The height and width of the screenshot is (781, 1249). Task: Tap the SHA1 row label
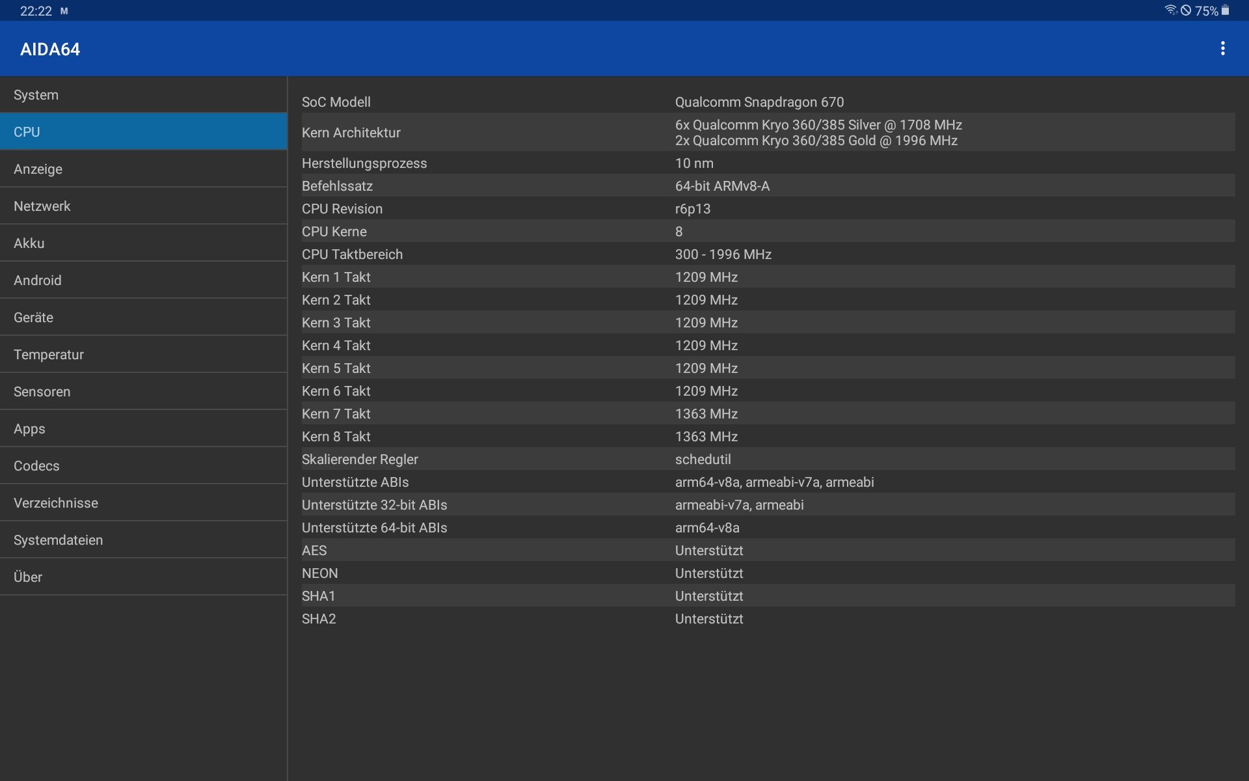(x=318, y=596)
